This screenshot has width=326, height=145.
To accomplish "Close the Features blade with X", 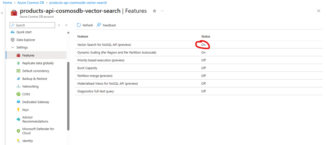I will tap(318, 11).
